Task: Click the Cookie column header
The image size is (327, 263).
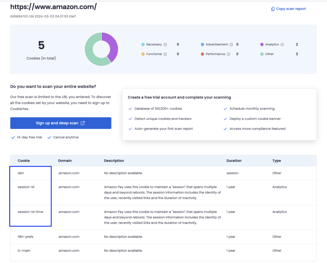Action: [x=24, y=161]
